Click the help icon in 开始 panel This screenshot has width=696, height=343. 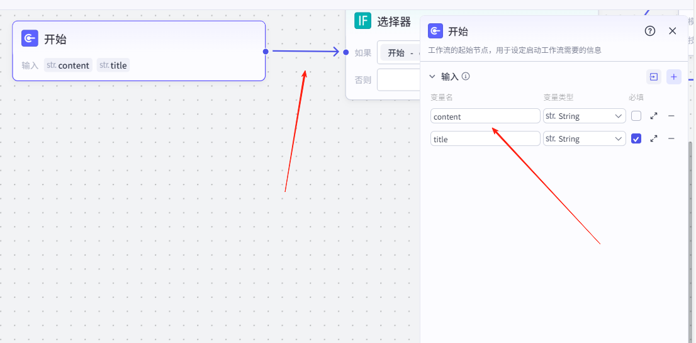tap(650, 31)
